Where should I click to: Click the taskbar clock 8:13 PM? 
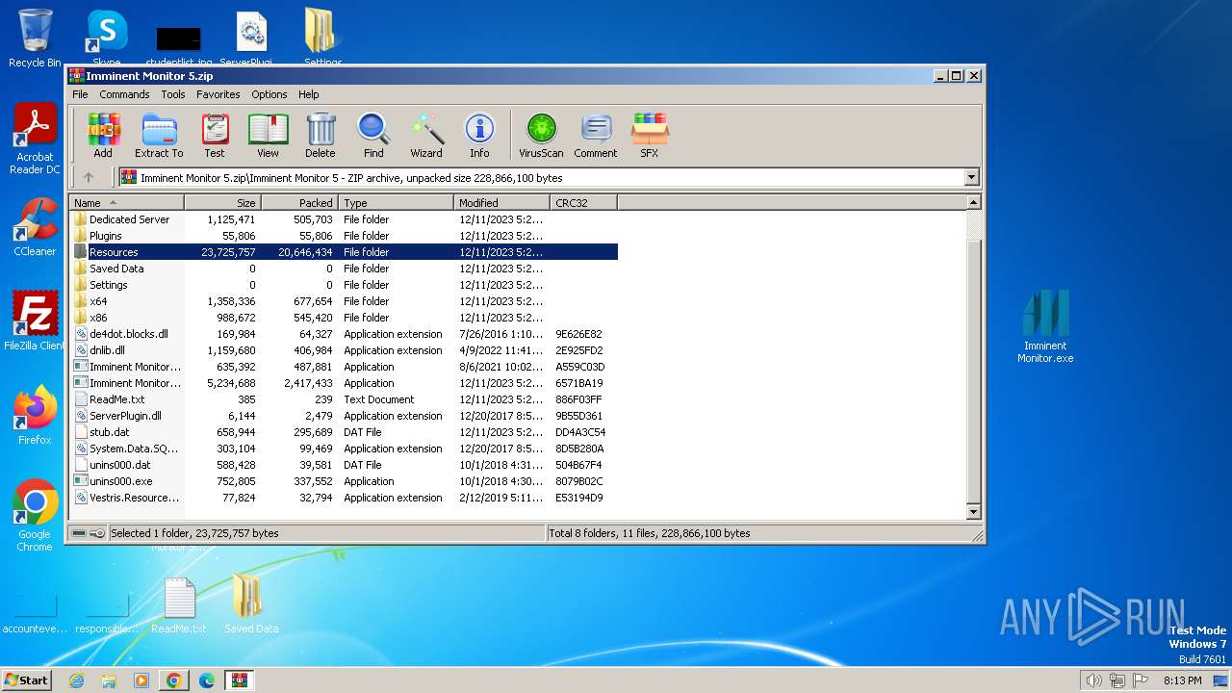click(x=1182, y=680)
